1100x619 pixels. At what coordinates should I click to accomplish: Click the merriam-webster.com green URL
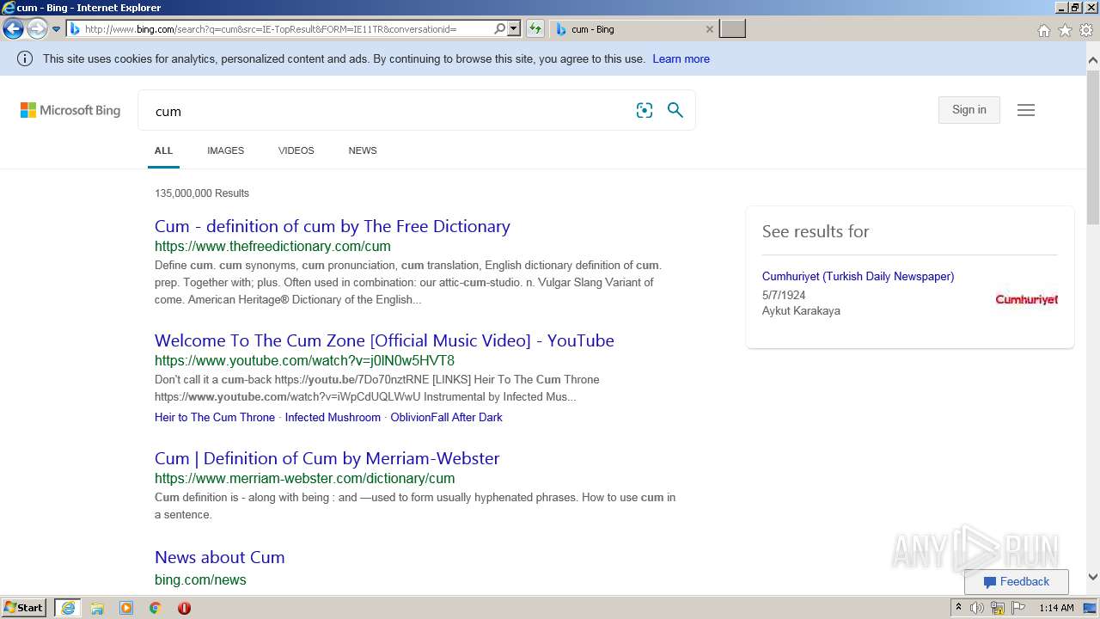click(x=304, y=479)
